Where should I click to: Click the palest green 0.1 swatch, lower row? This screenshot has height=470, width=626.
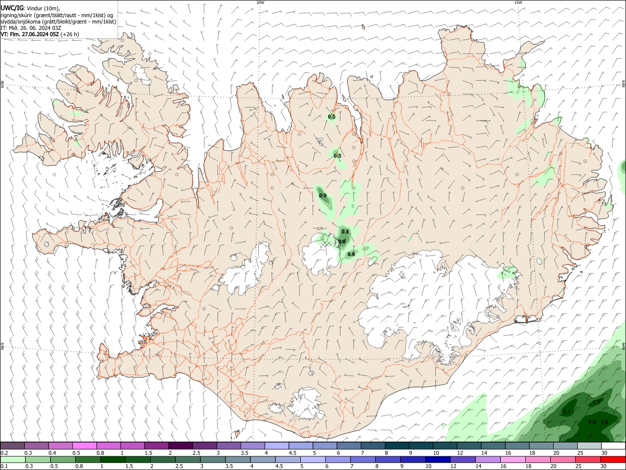tap(13, 459)
